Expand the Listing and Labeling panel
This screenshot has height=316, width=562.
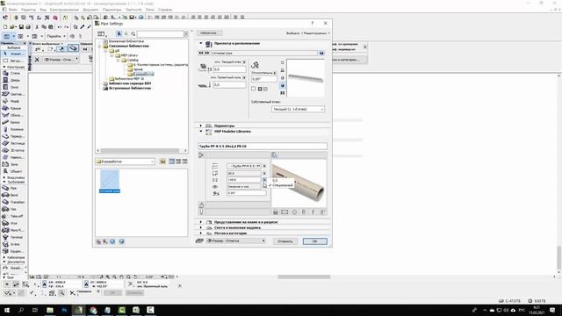point(201,227)
